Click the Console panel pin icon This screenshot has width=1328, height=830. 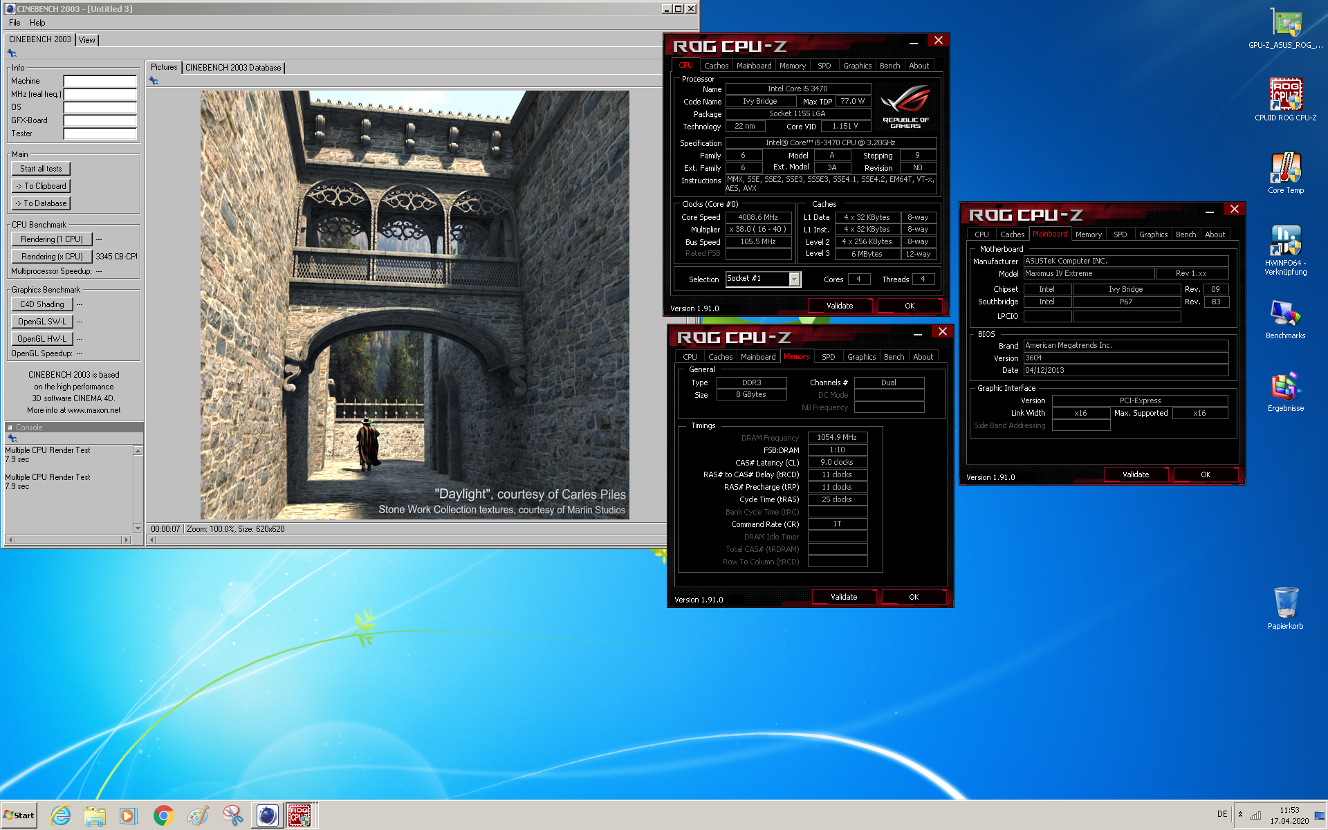[12, 439]
